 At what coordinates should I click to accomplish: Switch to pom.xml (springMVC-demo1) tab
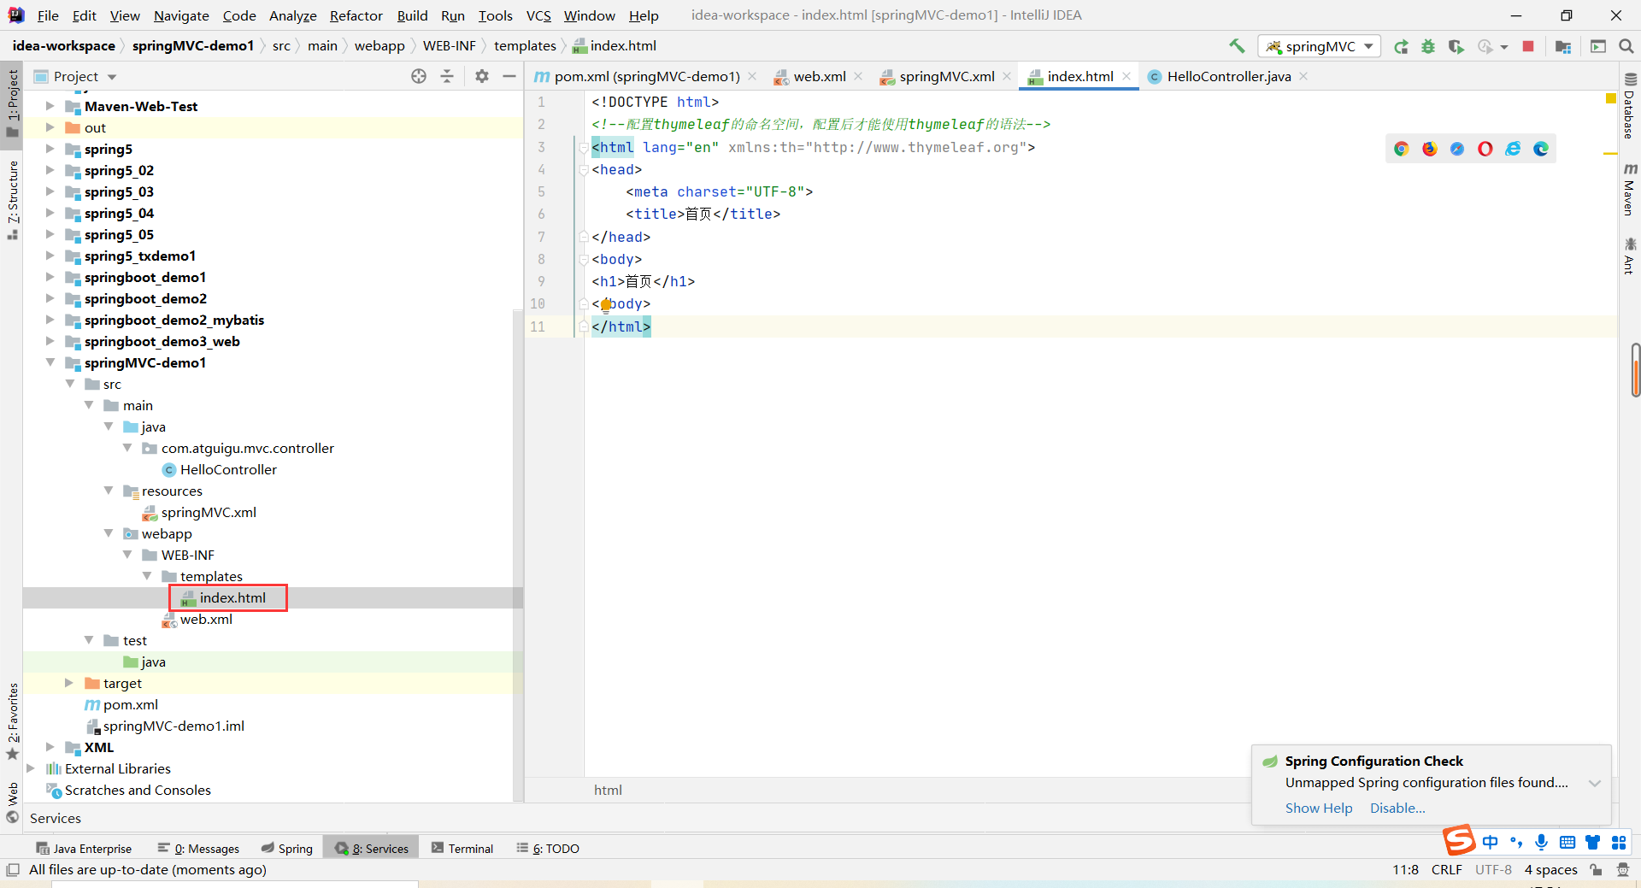pyautogui.click(x=646, y=77)
